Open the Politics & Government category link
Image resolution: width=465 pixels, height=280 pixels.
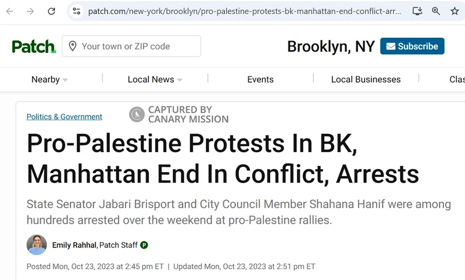[x=65, y=117]
